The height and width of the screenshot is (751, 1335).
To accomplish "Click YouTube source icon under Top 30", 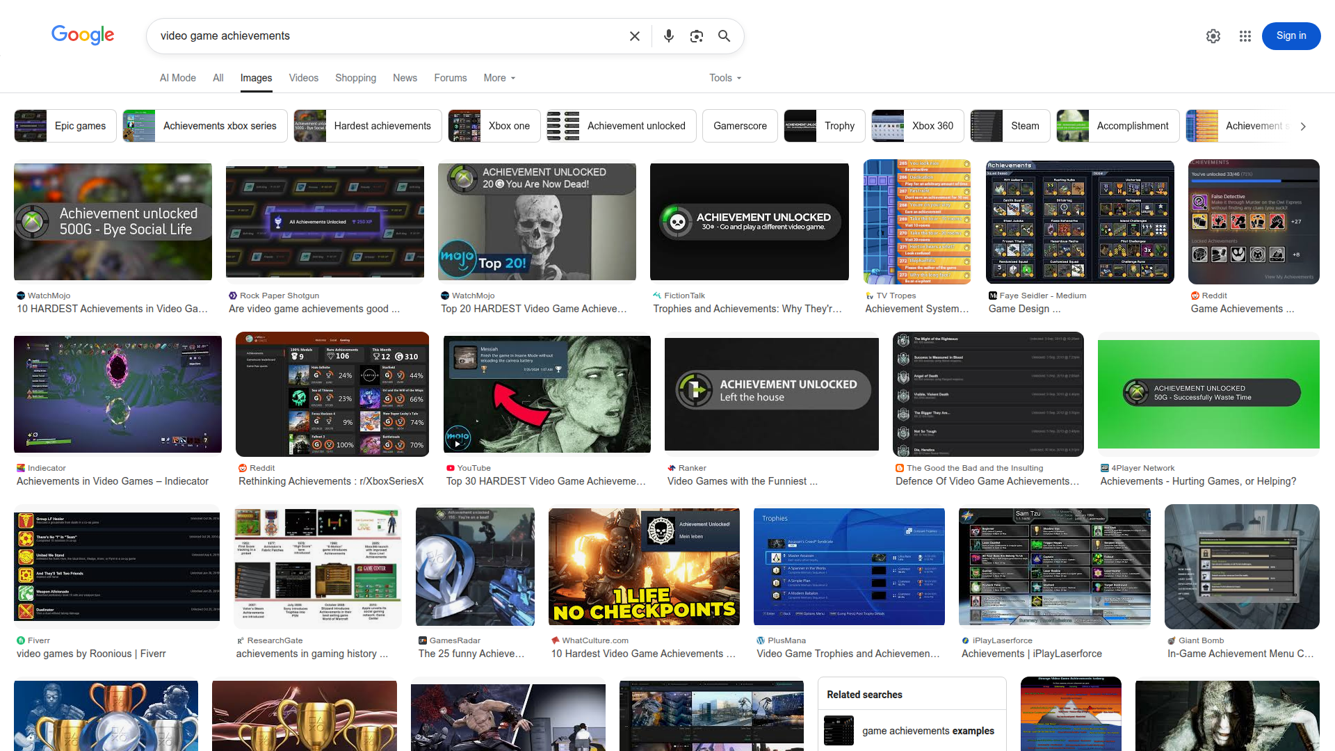I will [451, 468].
